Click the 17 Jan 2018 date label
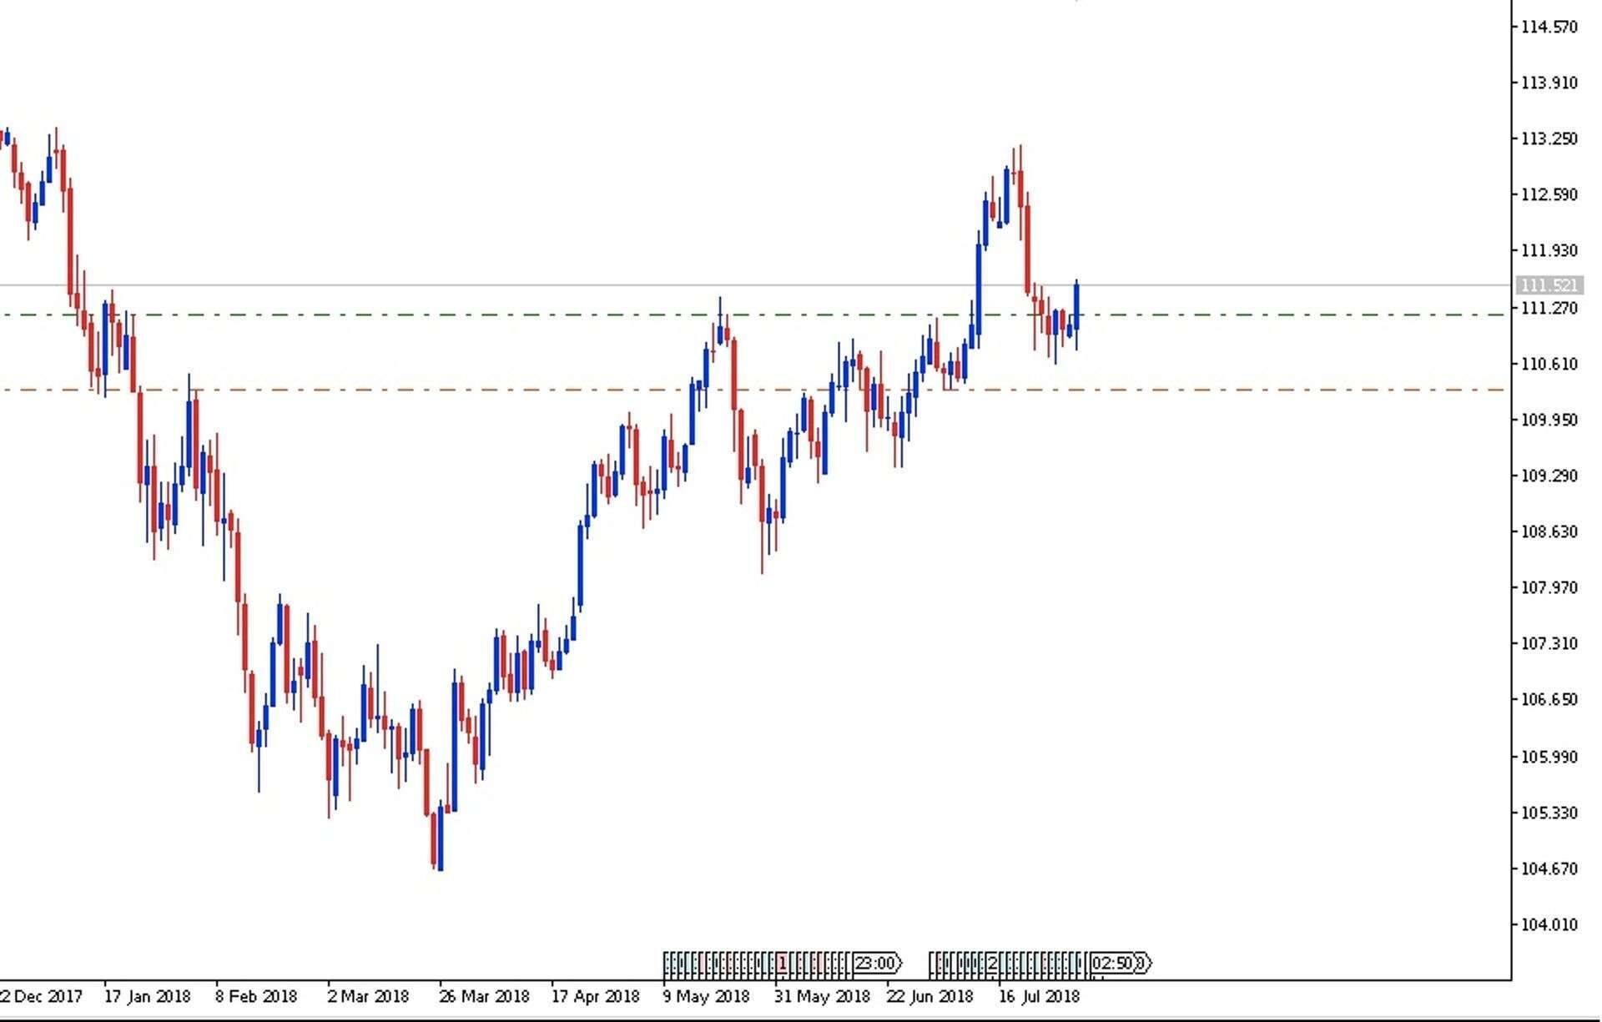Screen dimensions: 1602x1022 (x=147, y=996)
